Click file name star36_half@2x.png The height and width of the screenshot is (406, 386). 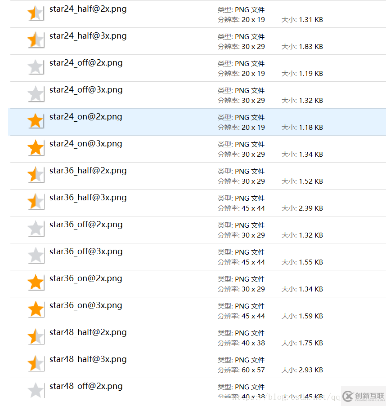click(x=88, y=171)
